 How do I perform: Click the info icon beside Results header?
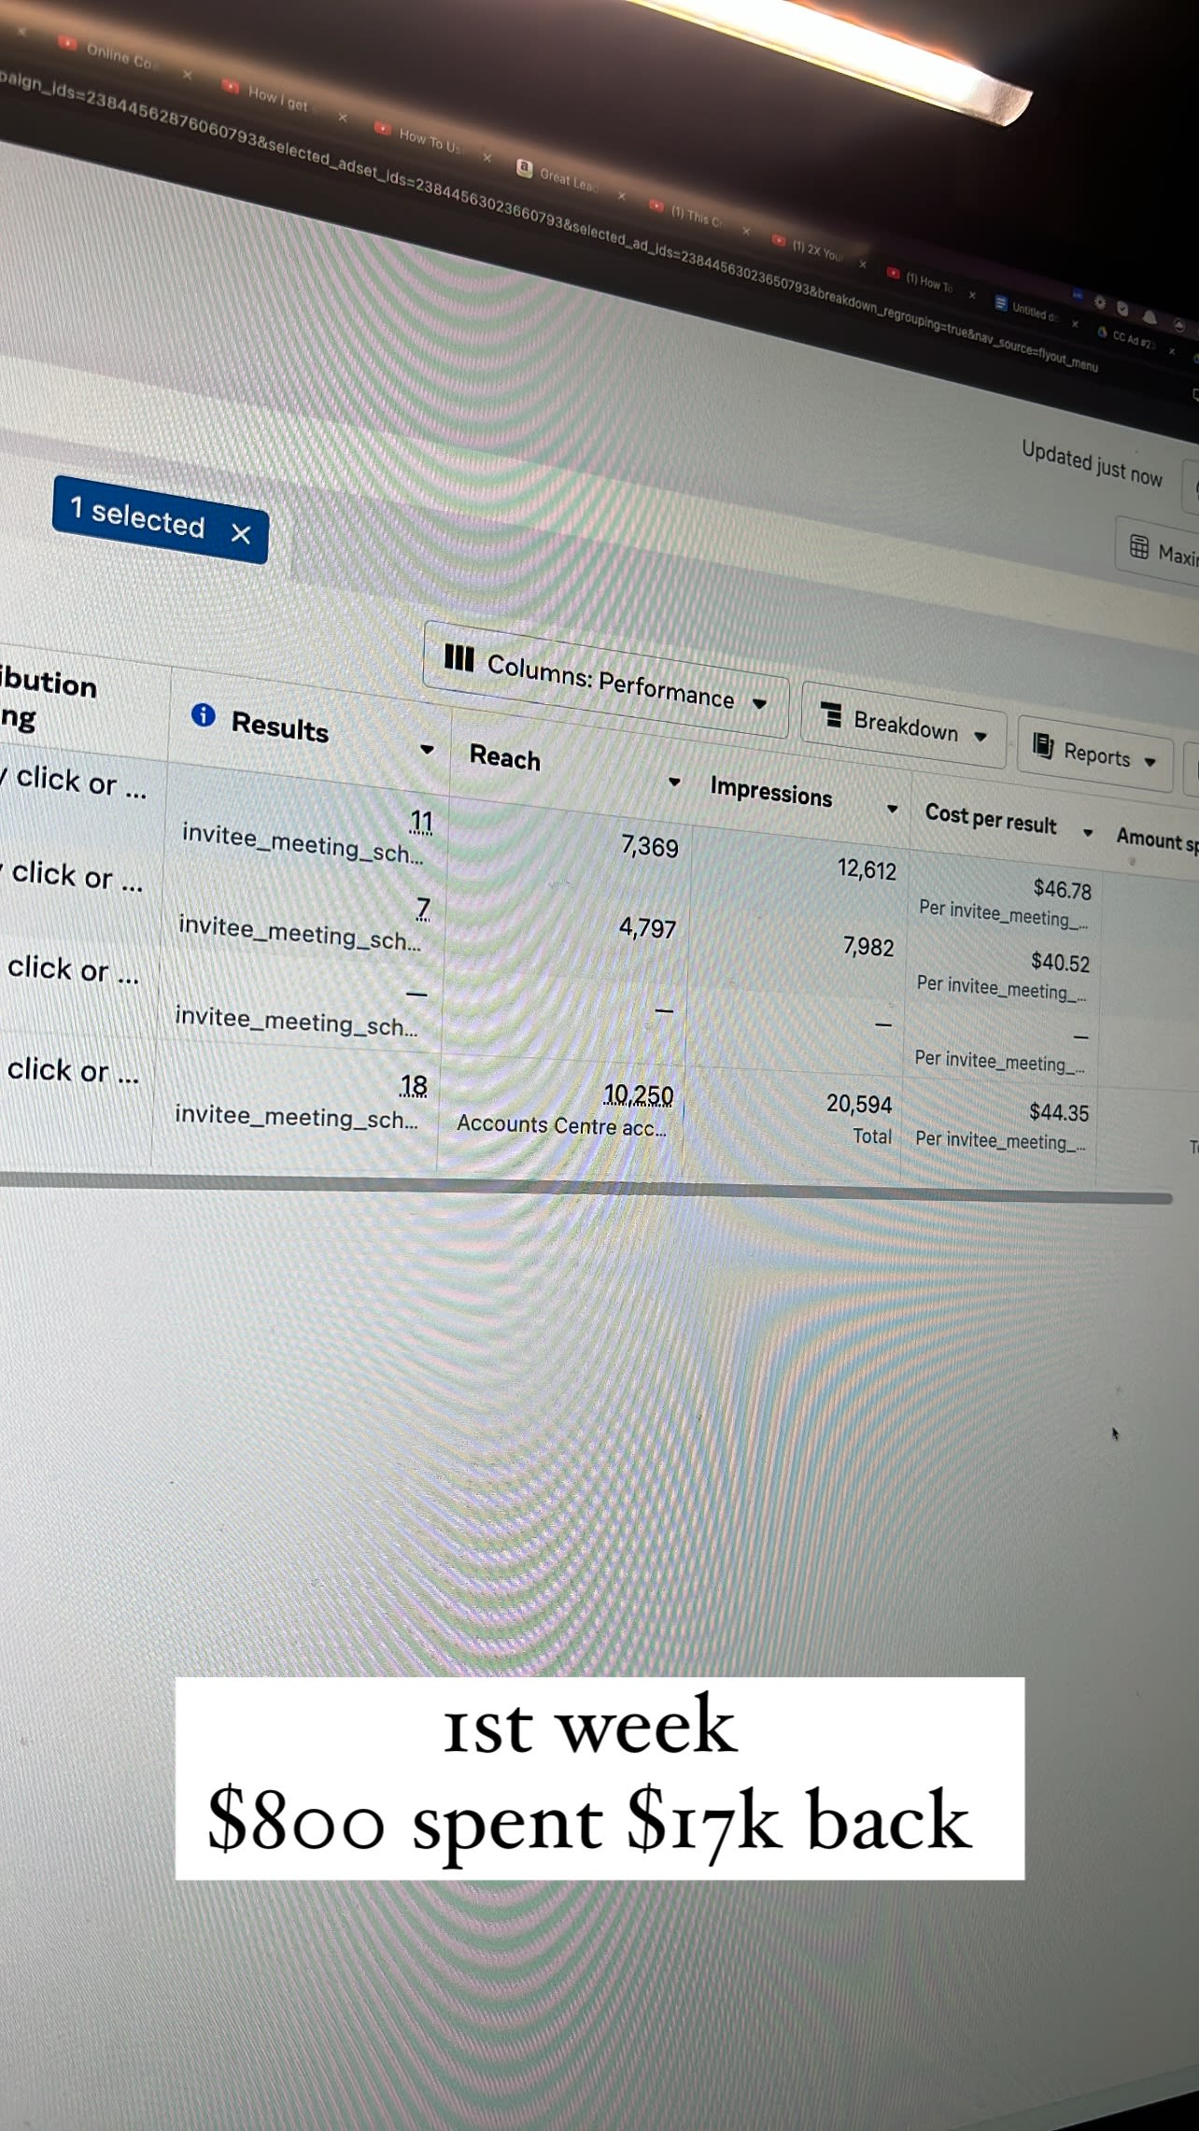point(203,715)
